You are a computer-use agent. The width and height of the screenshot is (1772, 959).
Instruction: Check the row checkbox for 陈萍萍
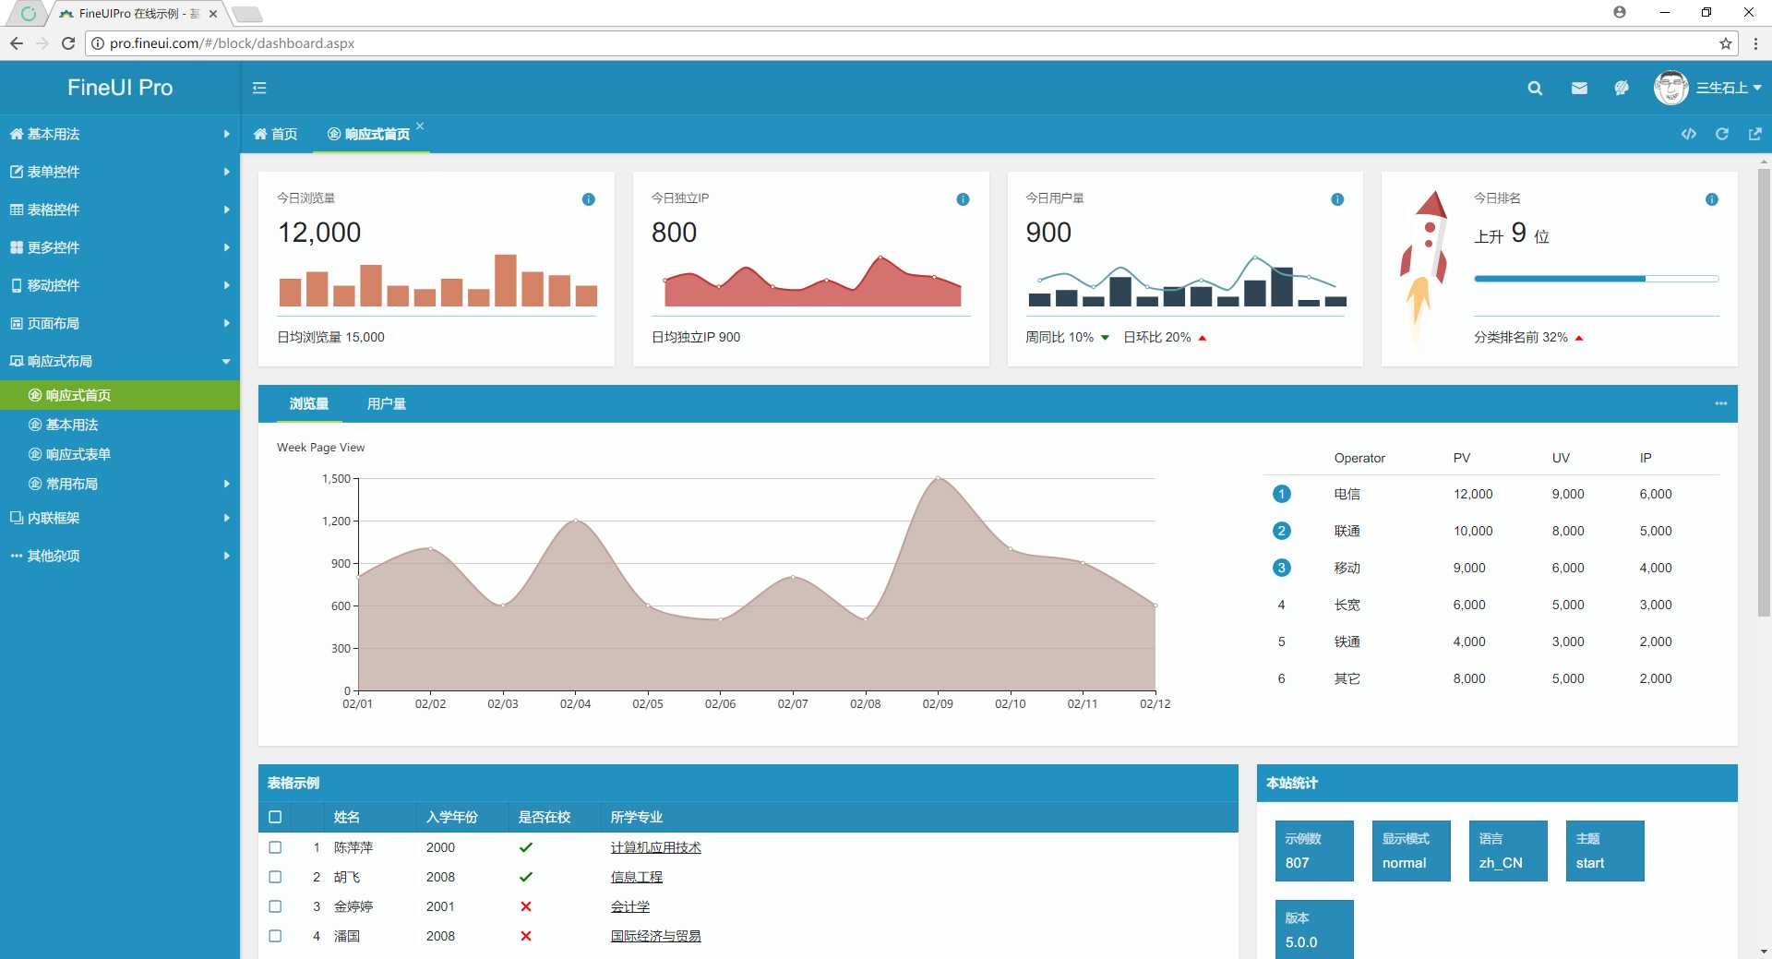(x=275, y=847)
